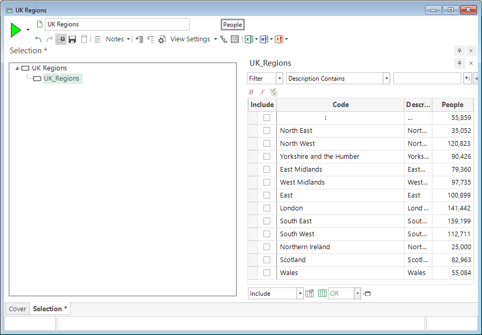Image resolution: width=482 pixels, height=335 pixels.
Task: Select the West Midlands code cell
Action: [x=340, y=182]
